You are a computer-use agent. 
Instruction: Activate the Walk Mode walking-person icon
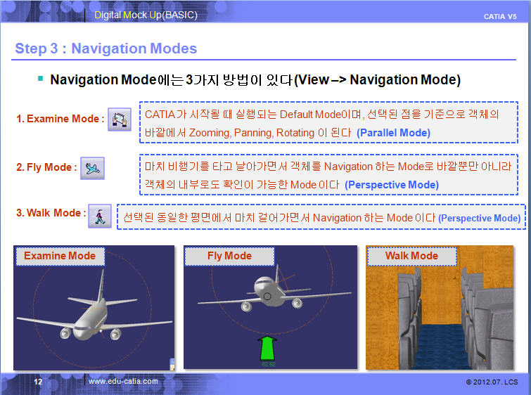(99, 215)
